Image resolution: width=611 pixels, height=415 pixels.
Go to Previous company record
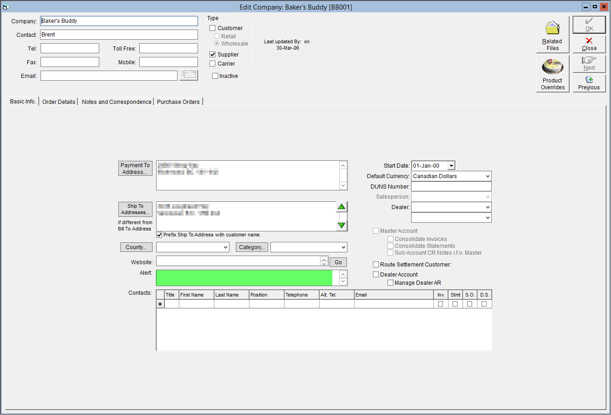(x=589, y=83)
